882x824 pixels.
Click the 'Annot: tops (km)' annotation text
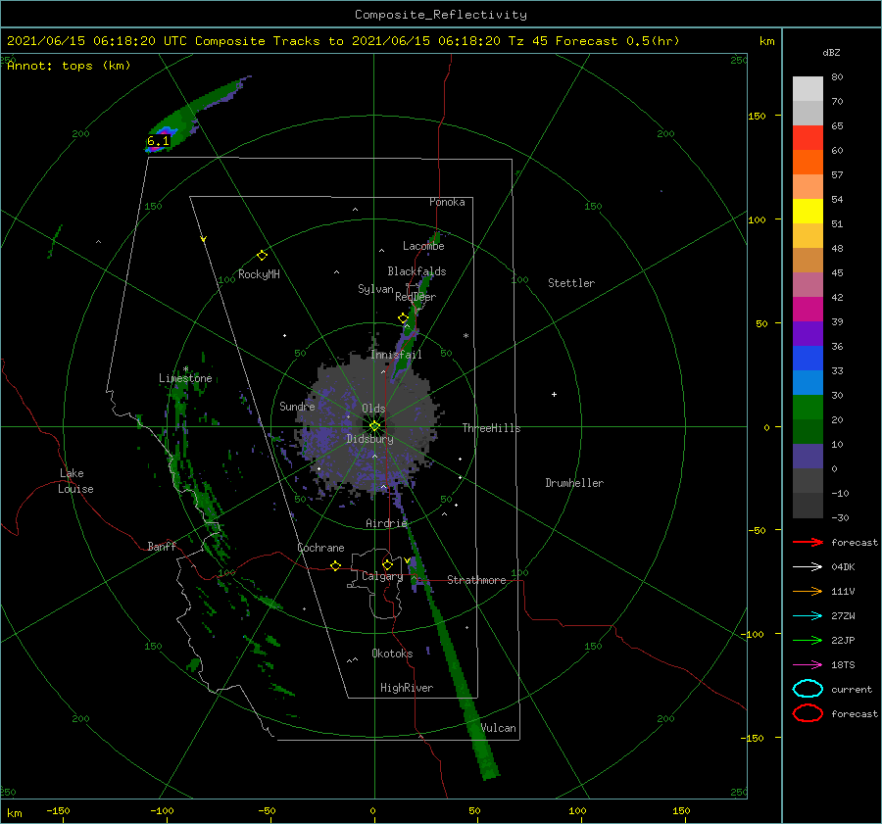[69, 66]
